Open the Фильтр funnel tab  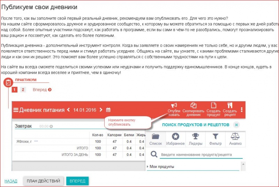click(215, 139)
